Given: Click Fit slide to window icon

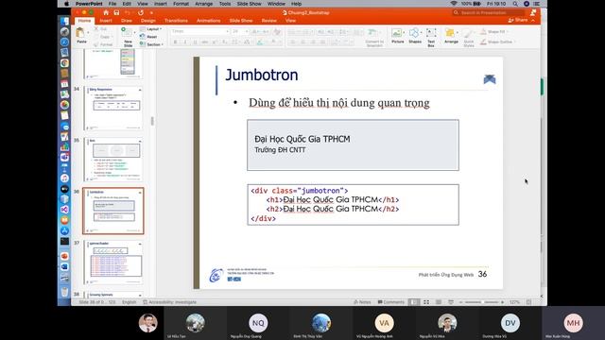Looking at the screenshot, I should [529, 302].
